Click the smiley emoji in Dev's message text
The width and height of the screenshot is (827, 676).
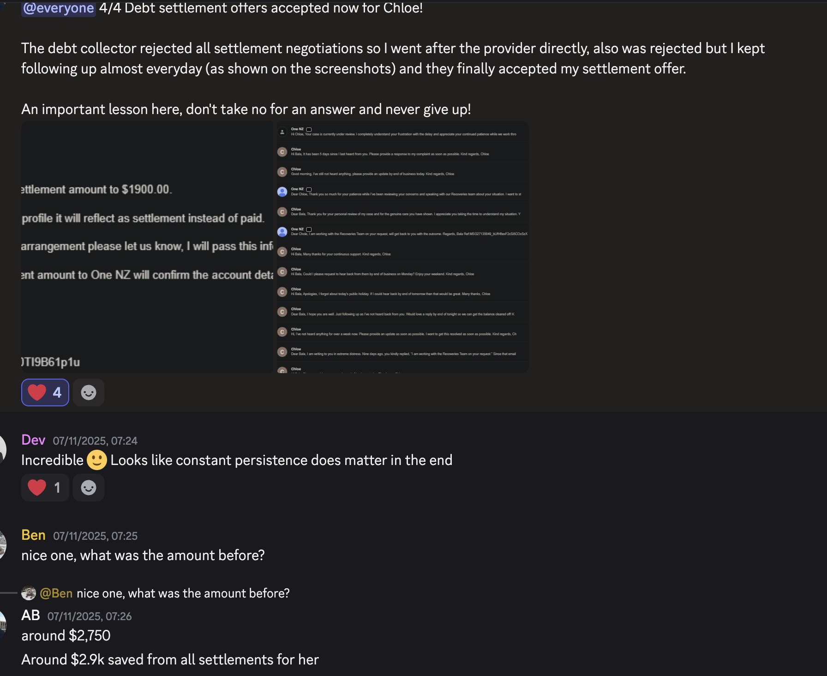tap(96, 459)
